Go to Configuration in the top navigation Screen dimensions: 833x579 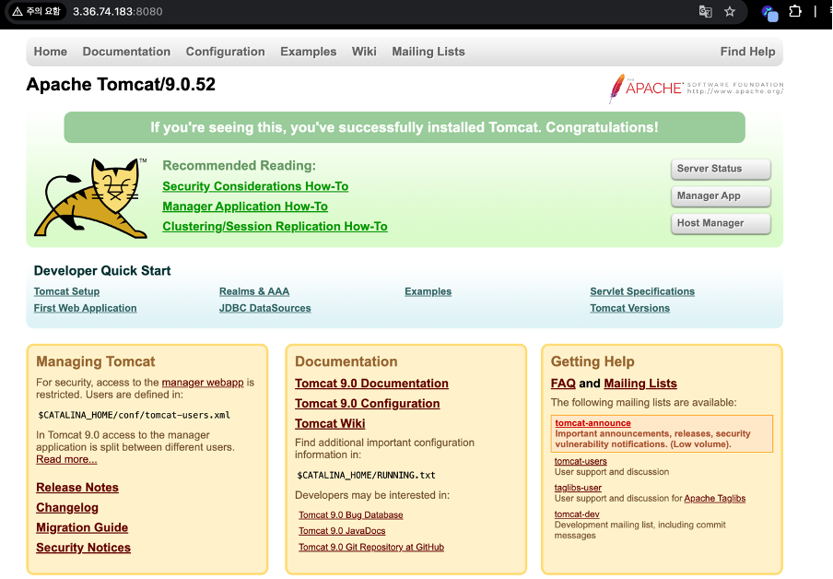225,52
